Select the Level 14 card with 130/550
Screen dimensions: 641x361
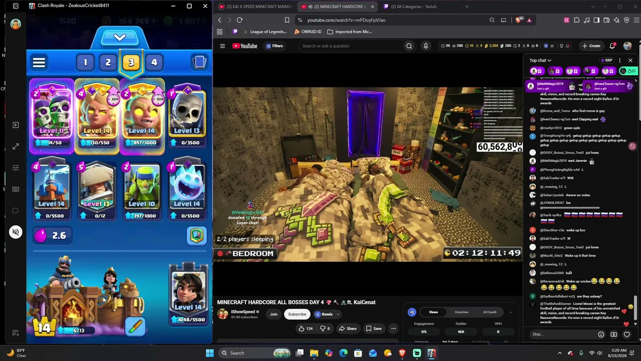[97, 116]
